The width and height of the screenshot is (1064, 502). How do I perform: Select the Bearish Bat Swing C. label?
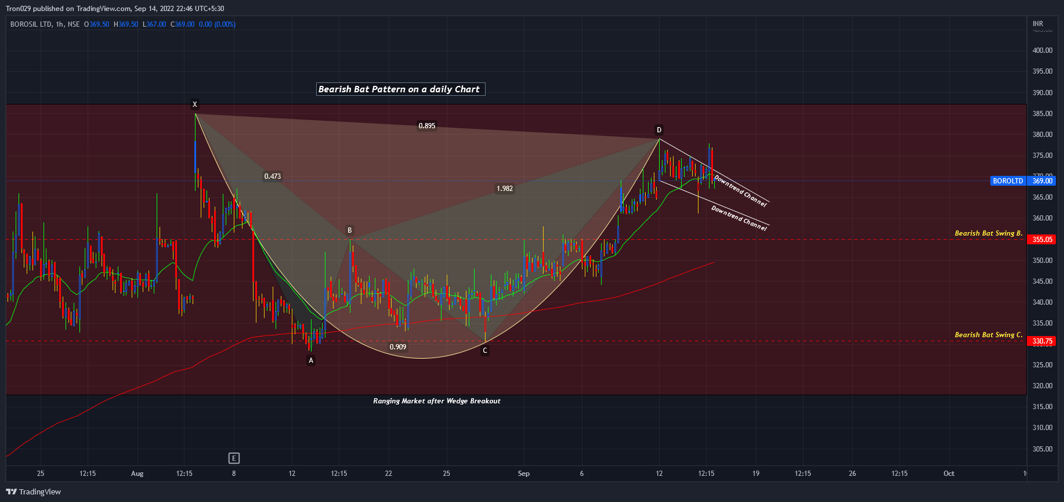[x=989, y=335]
